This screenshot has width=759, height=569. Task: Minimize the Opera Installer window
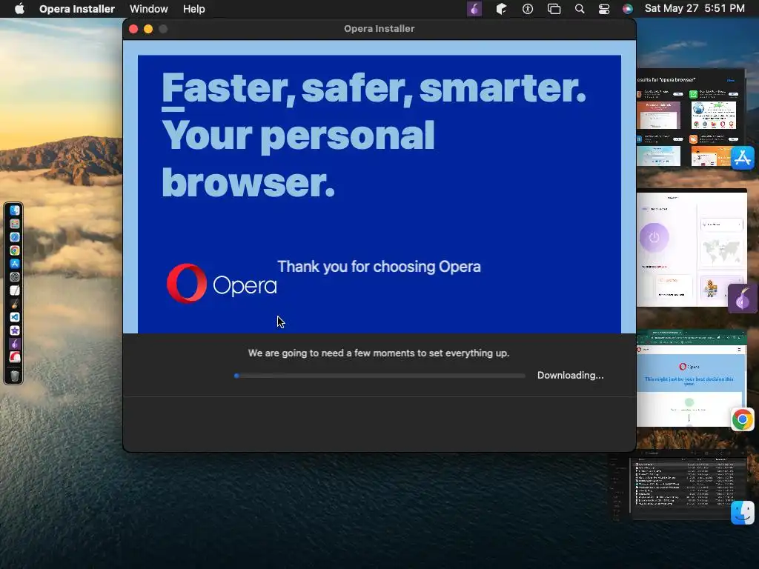(x=148, y=29)
